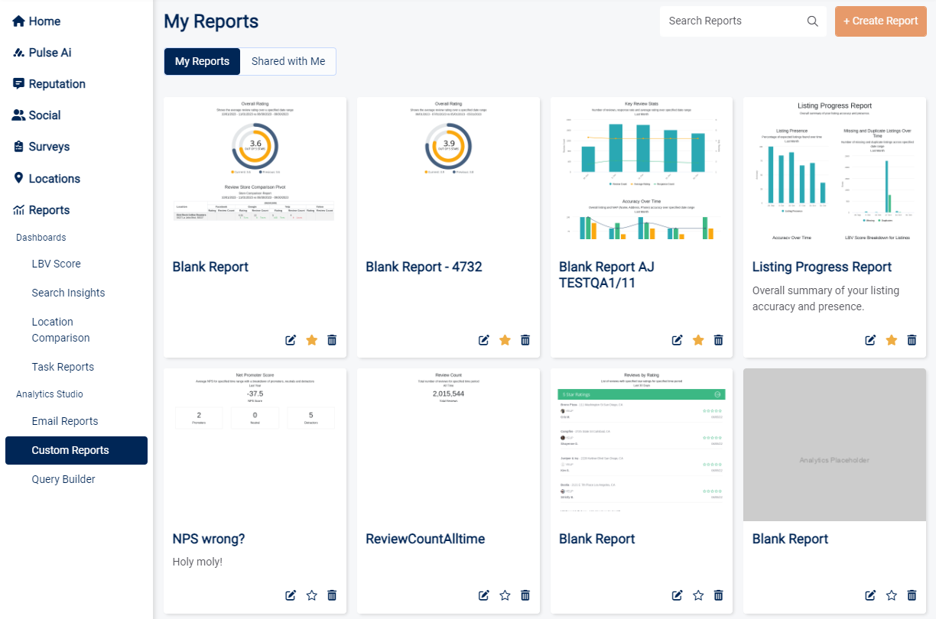
Task: Click the Create Report button
Action: coord(880,21)
